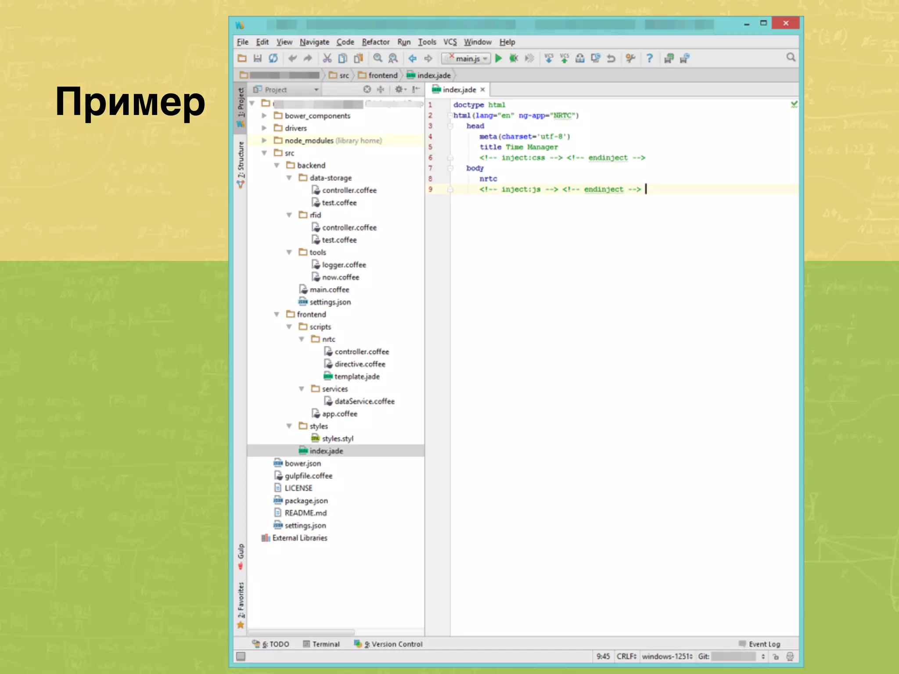Collapse the styles folder
Screen dimensions: 899x674
pyautogui.click(x=289, y=426)
